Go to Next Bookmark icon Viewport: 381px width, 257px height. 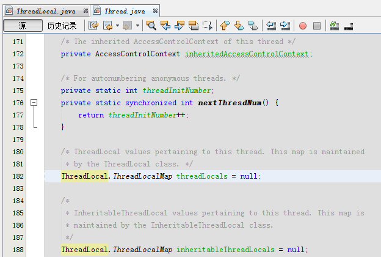coord(239,25)
